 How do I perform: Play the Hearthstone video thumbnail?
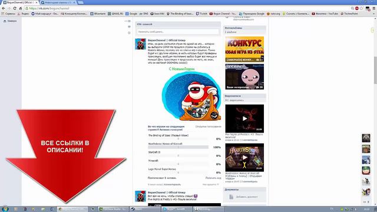244,157
